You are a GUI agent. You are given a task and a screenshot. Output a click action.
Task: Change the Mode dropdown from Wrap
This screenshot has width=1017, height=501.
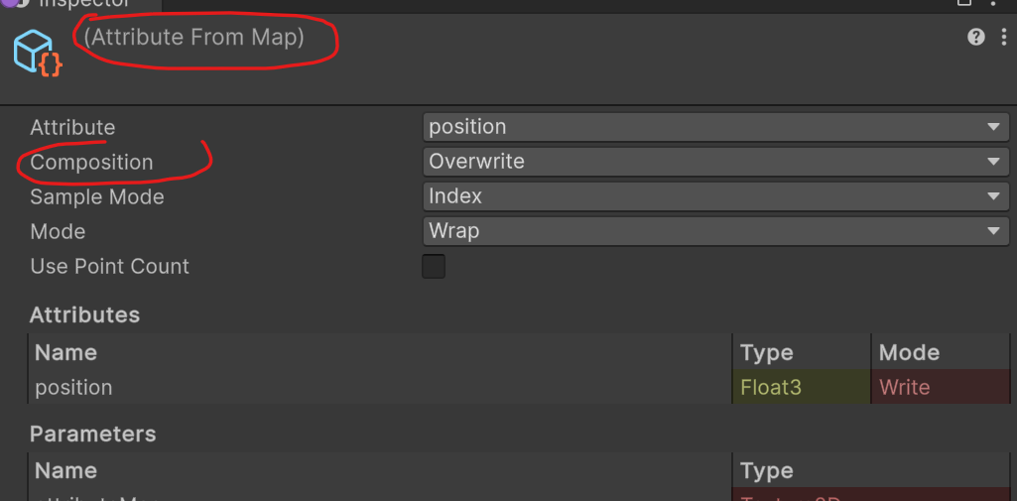[715, 231]
